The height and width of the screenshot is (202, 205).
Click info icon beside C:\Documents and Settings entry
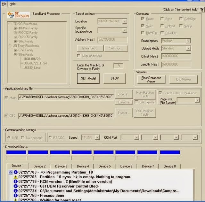[x=16, y=191]
